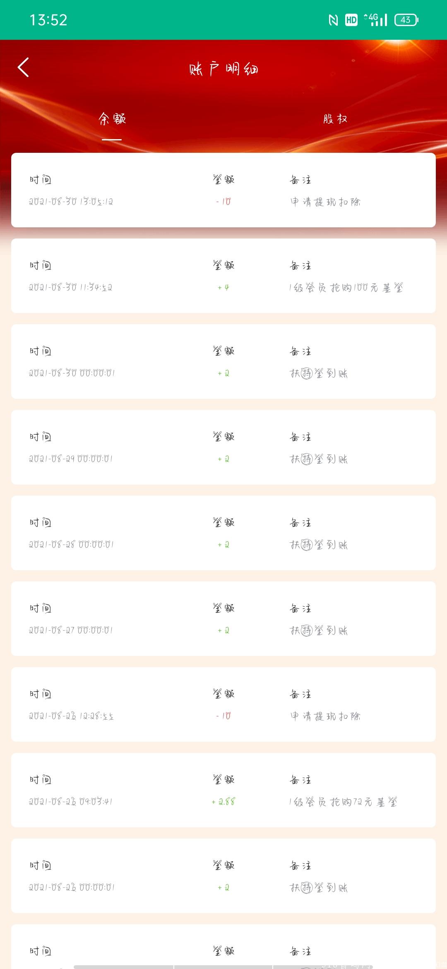Screen dimensions: 447x969
Task: Open the 13:05:12 withdrawal deduction record
Action: 223,190
